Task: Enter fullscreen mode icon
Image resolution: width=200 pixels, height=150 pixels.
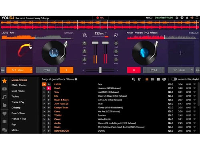Action: tap(197, 18)
